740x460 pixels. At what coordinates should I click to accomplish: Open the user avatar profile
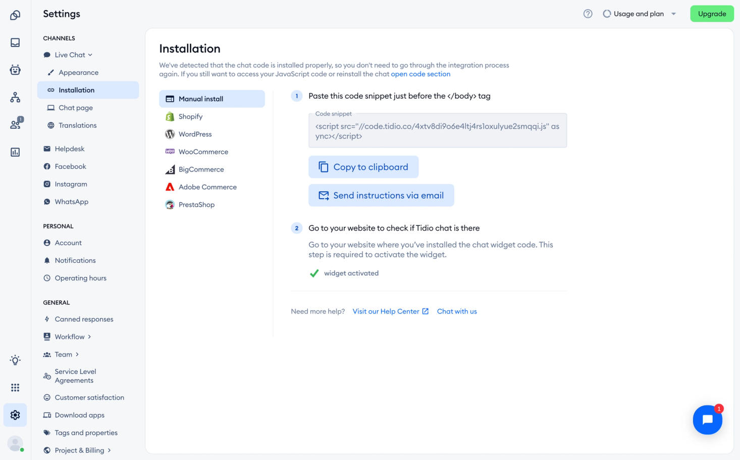pos(15,443)
